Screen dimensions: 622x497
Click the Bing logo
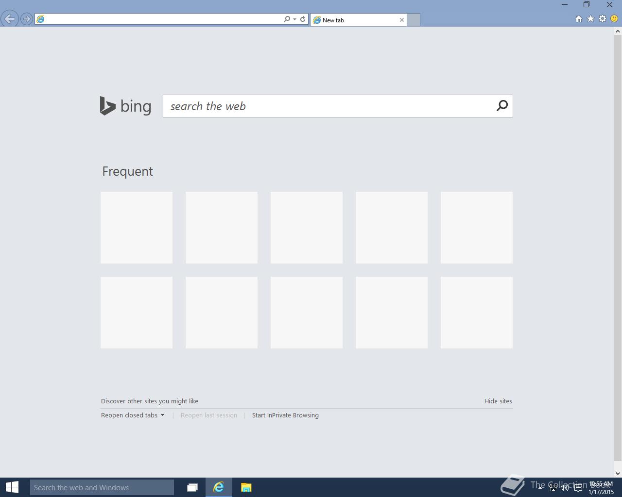tap(125, 106)
